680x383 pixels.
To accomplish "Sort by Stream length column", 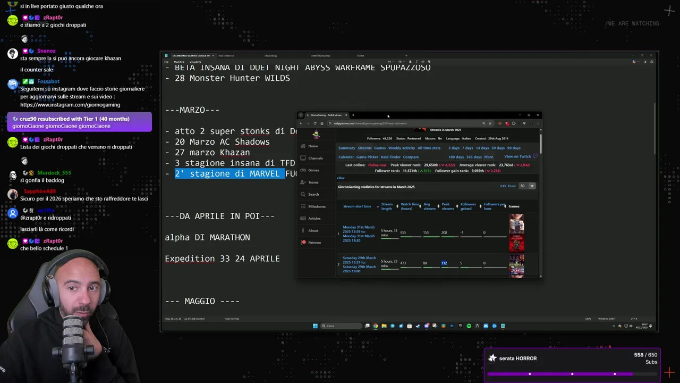I will [387, 206].
